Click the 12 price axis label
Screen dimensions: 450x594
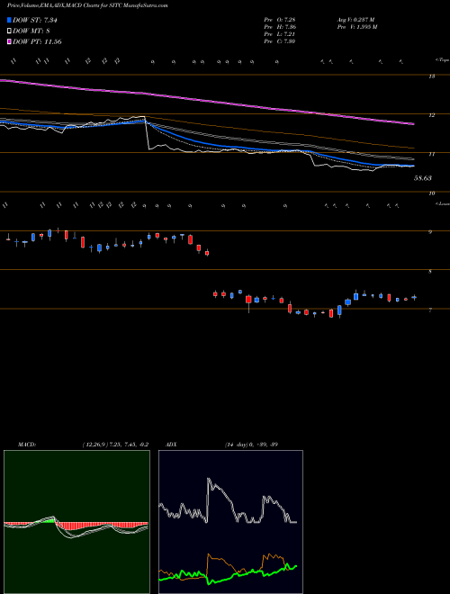click(431, 115)
